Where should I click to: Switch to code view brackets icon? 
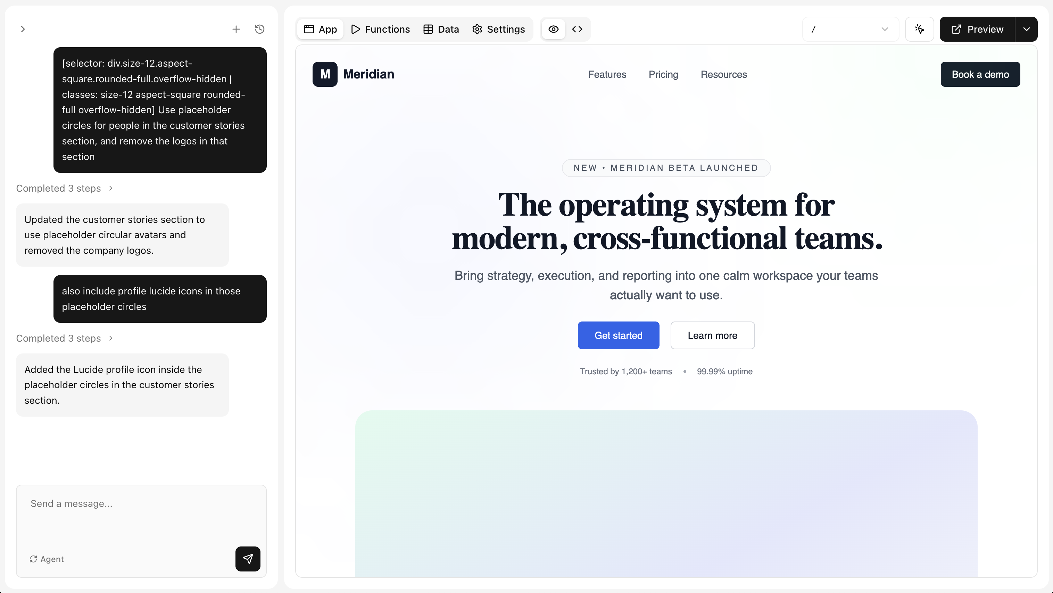[577, 29]
